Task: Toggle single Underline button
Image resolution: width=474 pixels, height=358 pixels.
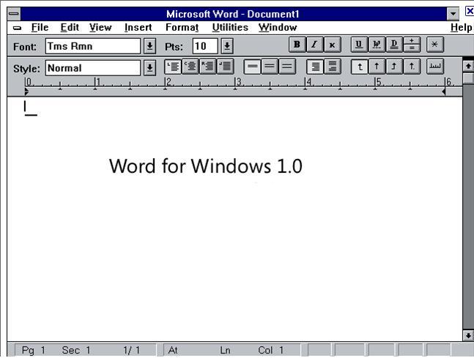Action: coord(359,45)
